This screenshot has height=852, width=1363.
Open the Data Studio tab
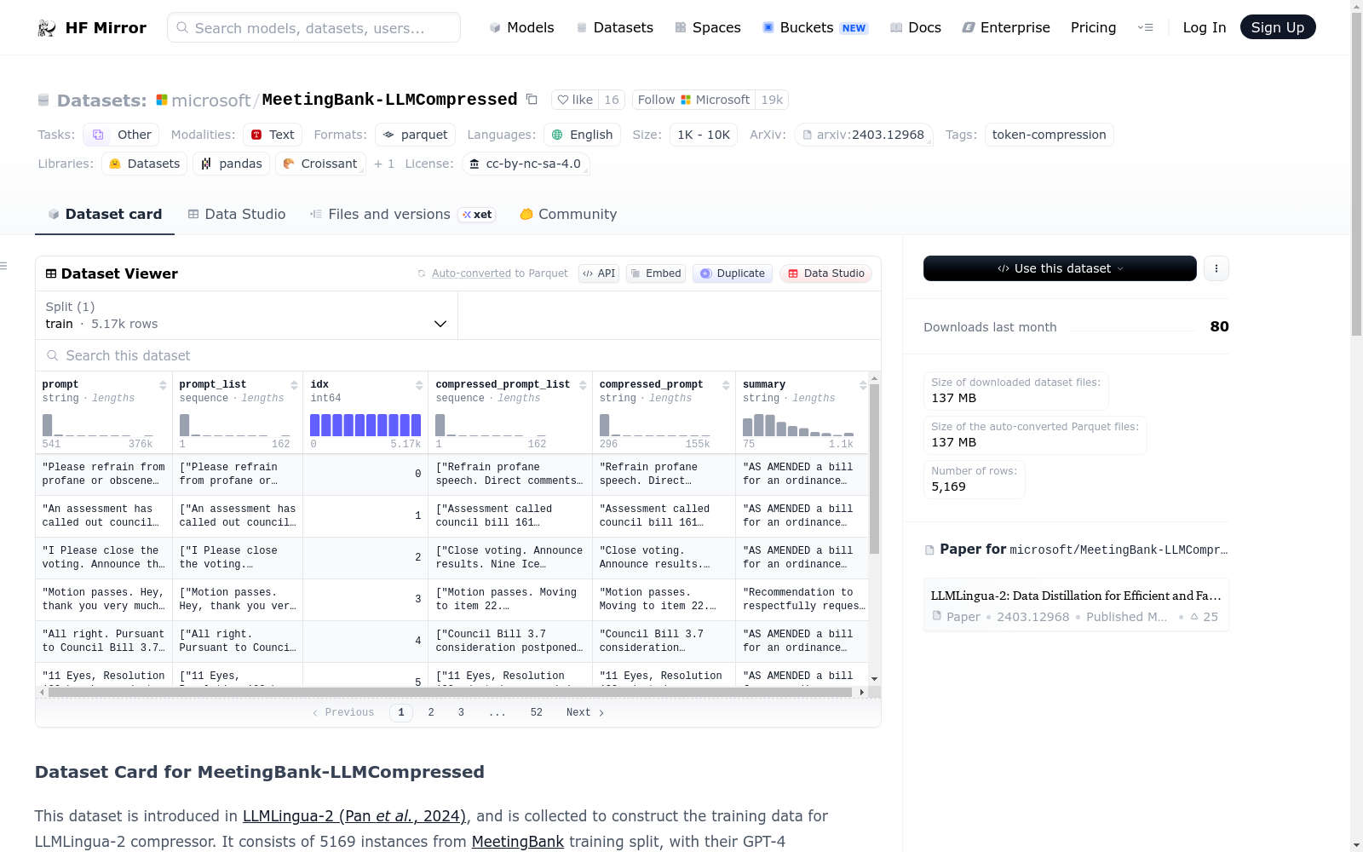point(237,215)
